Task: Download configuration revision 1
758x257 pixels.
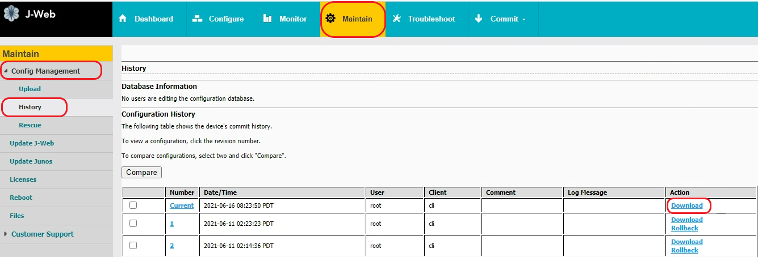Action: tap(687, 220)
